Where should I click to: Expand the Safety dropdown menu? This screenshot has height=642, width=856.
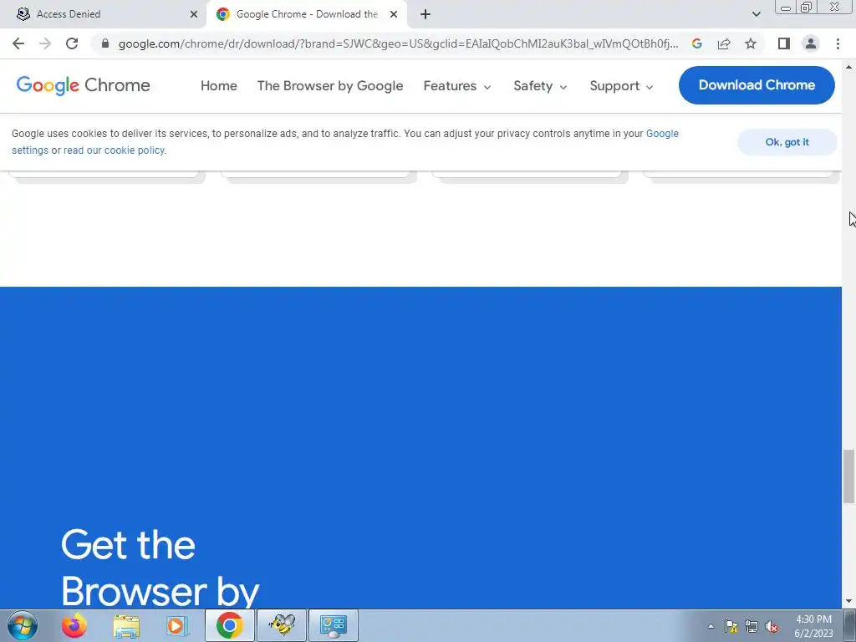coord(540,86)
